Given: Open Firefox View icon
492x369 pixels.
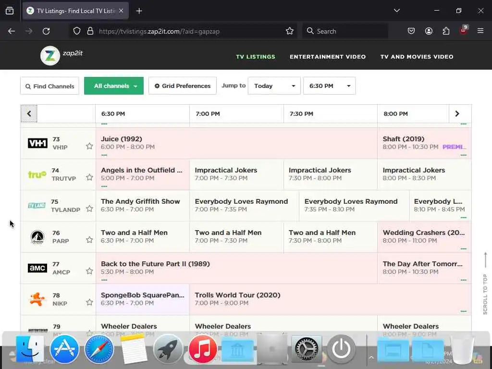Looking at the screenshot, I should point(10,11).
